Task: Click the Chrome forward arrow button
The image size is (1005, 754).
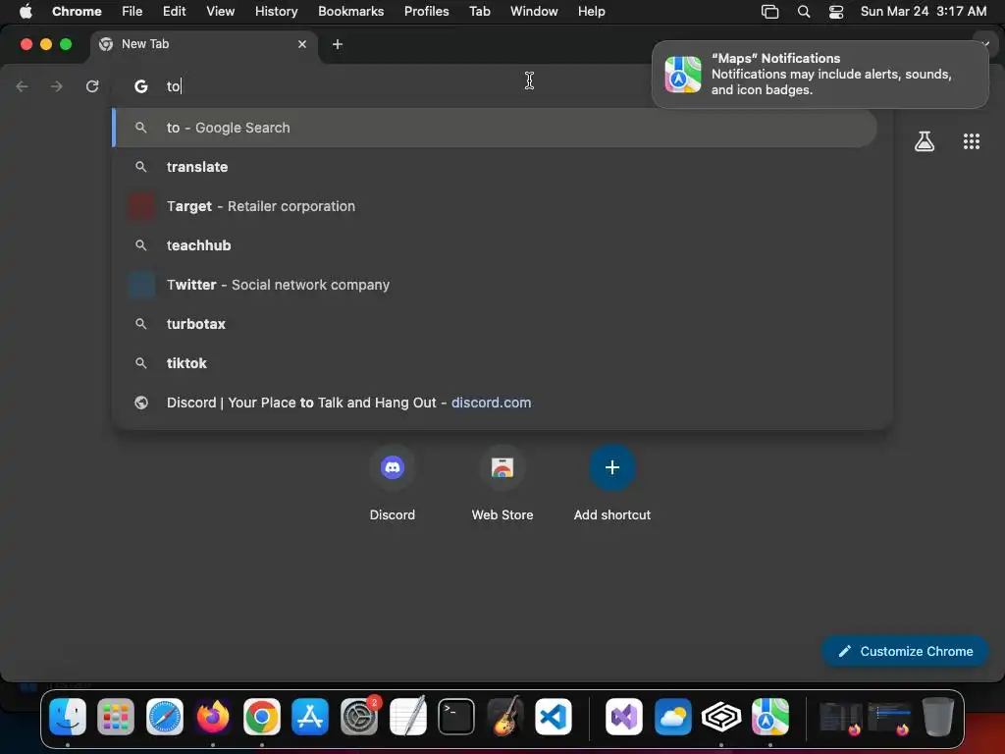Action: pyautogui.click(x=57, y=86)
